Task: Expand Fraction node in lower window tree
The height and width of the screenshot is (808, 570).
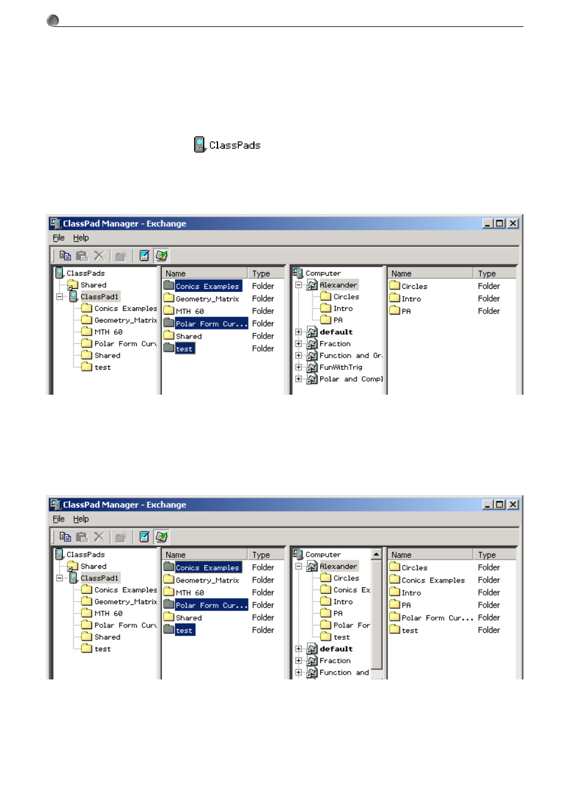Action: pyautogui.click(x=299, y=661)
